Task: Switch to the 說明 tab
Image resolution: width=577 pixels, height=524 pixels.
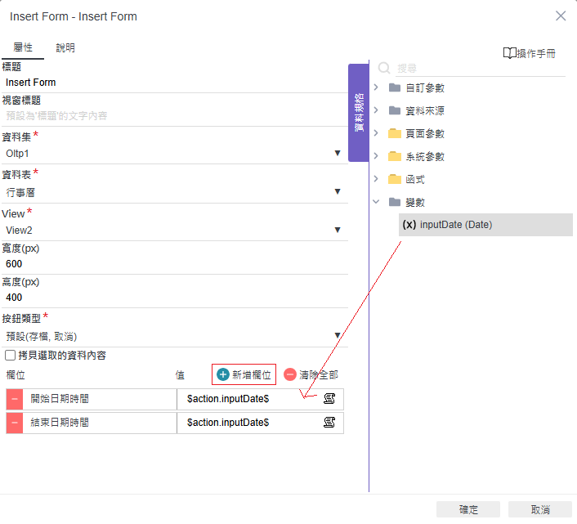Action: point(65,48)
